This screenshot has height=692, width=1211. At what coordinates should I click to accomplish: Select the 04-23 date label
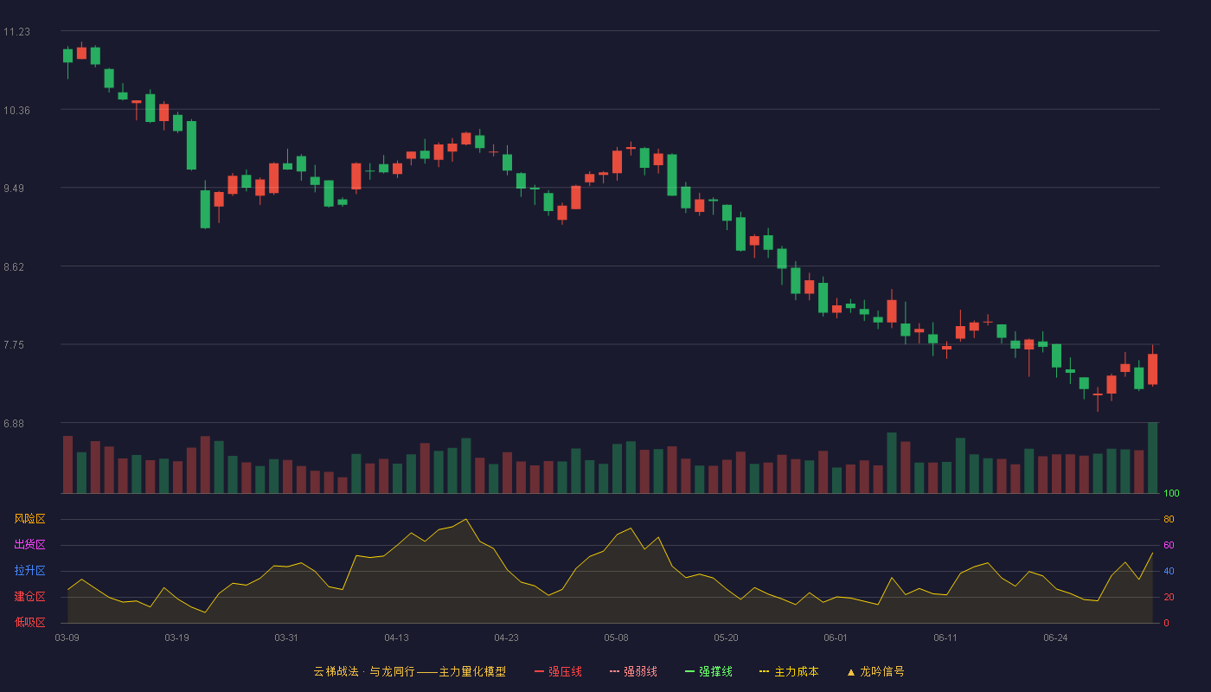(506, 638)
